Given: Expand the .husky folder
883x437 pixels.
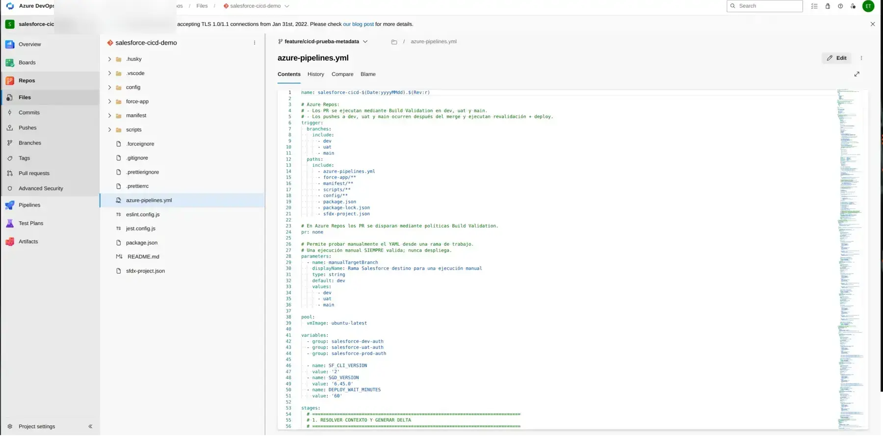Looking at the screenshot, I should pos(109,59).
